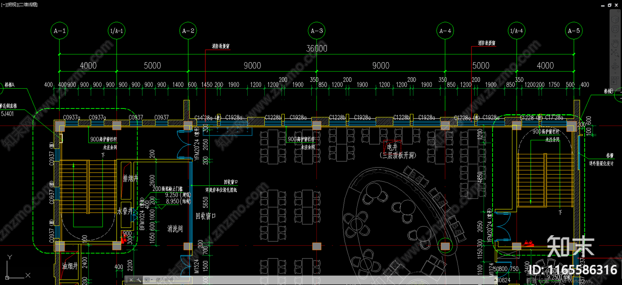
Task: Select the A-2 grid bubble
Action: (x=188, y=31)
